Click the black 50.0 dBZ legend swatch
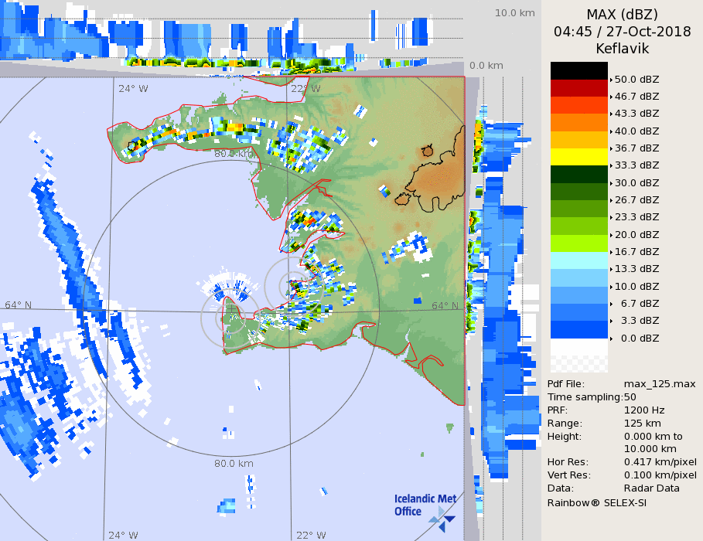The height and width of the screenshot is (541, 703). [x=578, y=70]
